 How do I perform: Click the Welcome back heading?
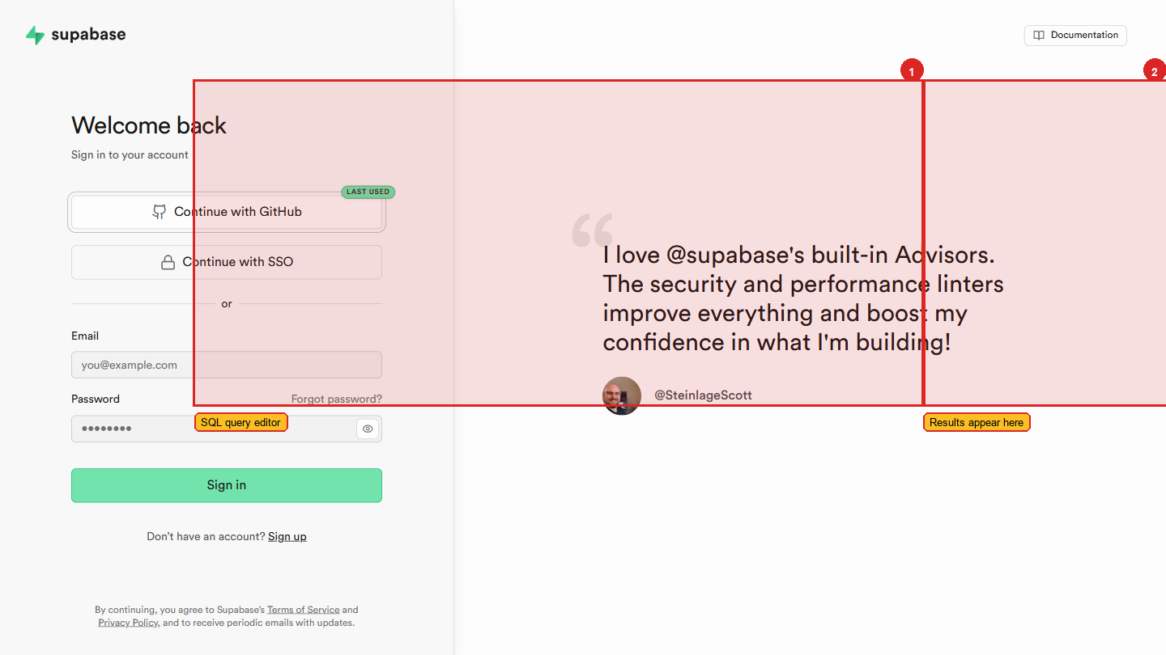pos(149,125)
